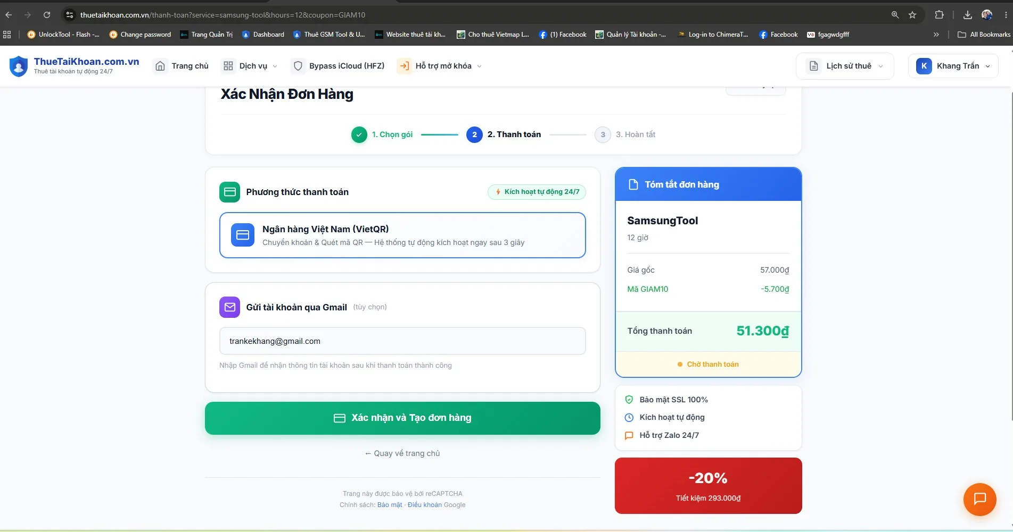Open the Dashboard bookmark
The image size is (1013, 532).
pos(263,35)
